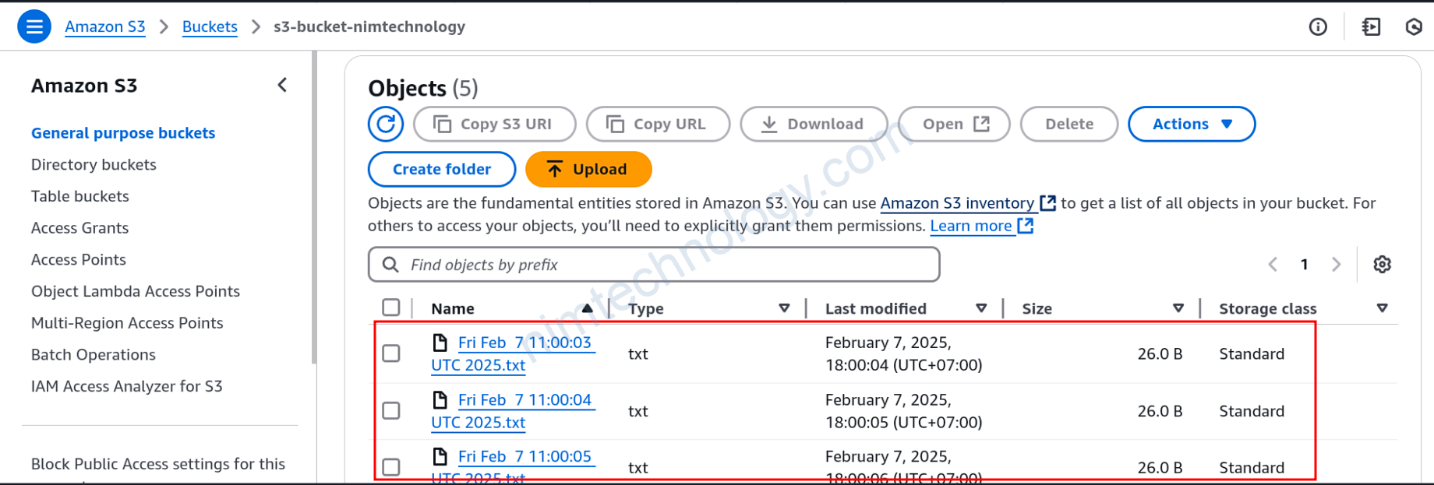Viewport: 1434px width, 485px height.
Task: Open the Amazon S3 inventory link
Action: click(957, 203)
